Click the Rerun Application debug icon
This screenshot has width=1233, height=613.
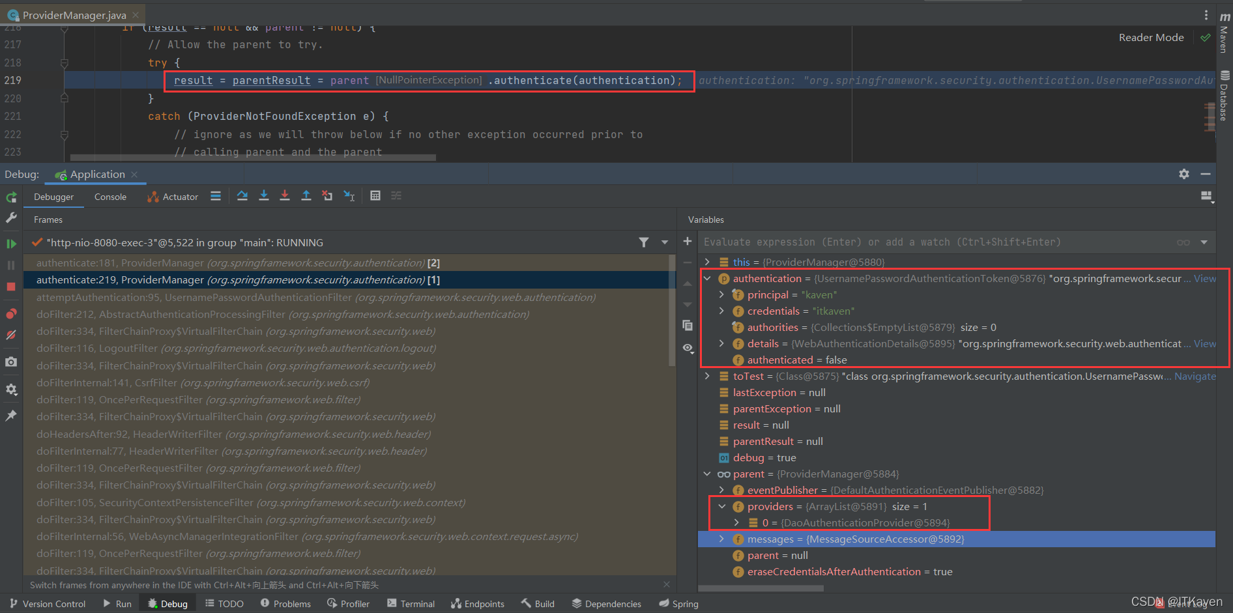(11, 197)
